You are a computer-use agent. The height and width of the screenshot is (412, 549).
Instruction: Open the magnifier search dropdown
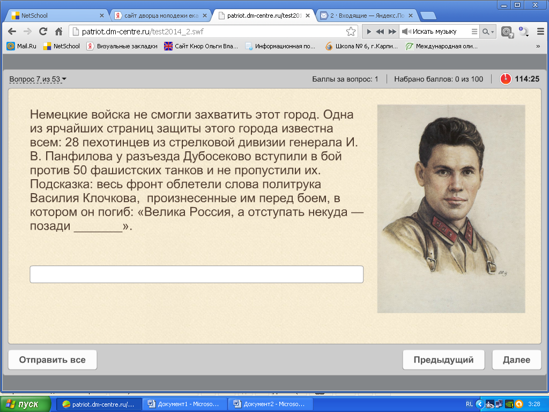click(488, 32)
